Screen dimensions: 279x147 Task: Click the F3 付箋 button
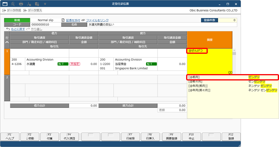coord(50,137)
